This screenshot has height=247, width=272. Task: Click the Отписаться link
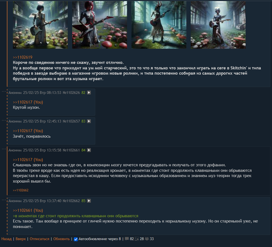[x=39, y=239]
